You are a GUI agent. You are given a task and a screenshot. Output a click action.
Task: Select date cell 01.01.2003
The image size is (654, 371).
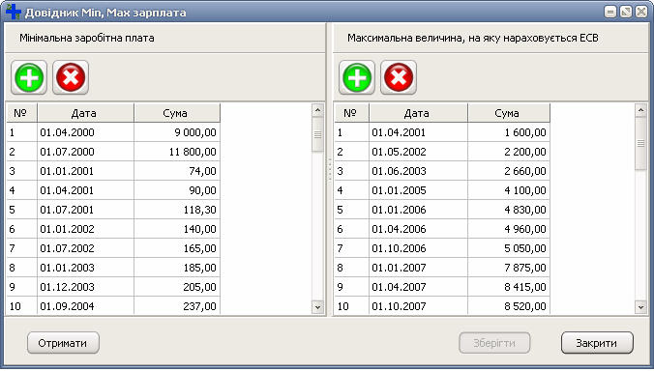tap(85, 268)
